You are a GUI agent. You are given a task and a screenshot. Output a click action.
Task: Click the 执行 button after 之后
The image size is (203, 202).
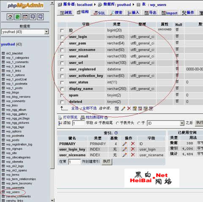pyautogui.click(x=199, y=123)
